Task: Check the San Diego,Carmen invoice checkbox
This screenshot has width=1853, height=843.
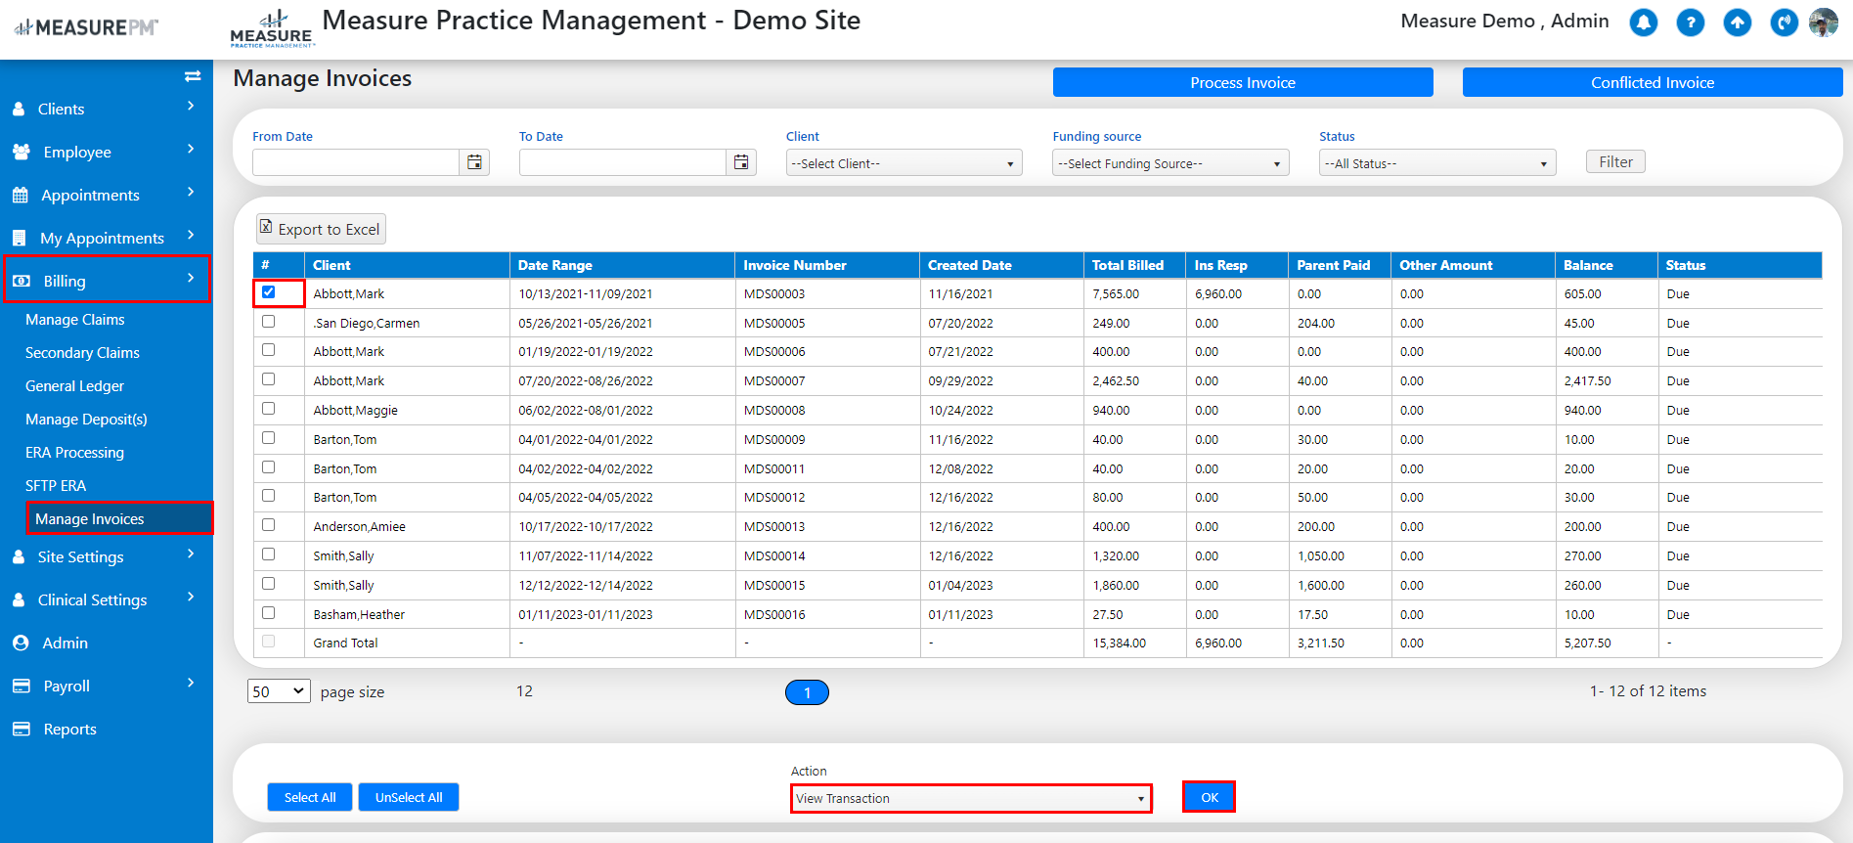Action: coord(269,321)
